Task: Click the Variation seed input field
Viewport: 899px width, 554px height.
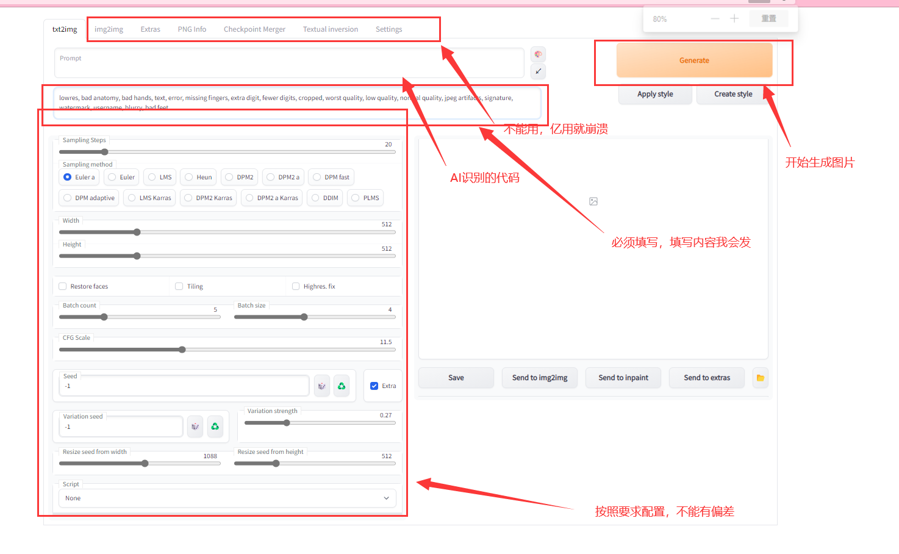Action: point(121,426)
